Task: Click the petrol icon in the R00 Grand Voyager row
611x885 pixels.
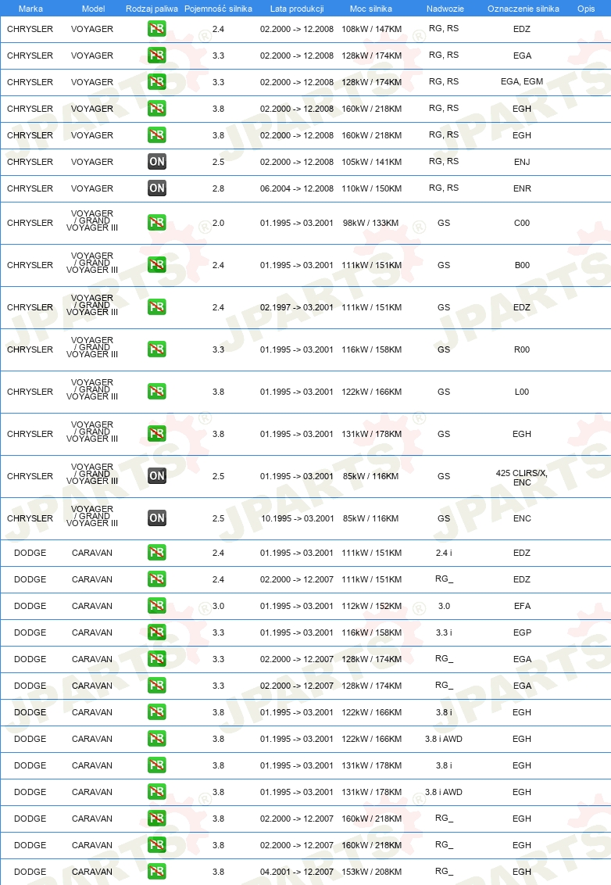Action: coord(157,349)
